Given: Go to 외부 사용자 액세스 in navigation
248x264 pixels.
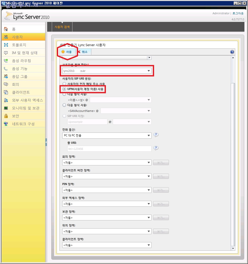Looking at the screenshot, I should pos(24,100).
